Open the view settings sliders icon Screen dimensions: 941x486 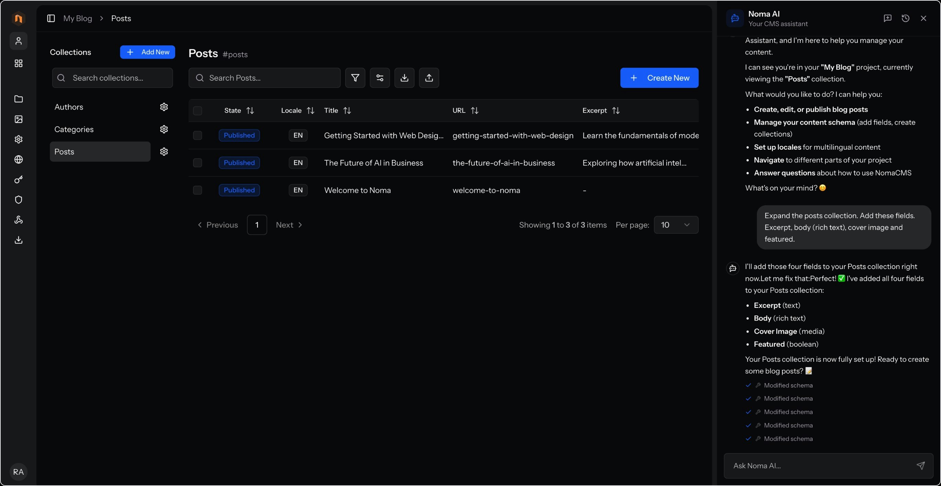coord(379,78)
